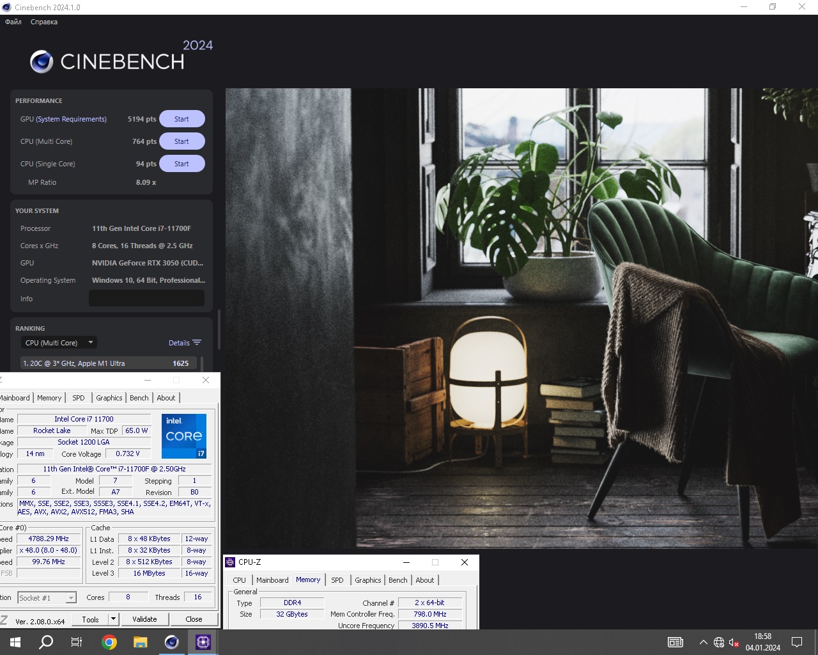Click the 3890.5 MHz uncore frequency value
Viewport: 818px width, 655px height.
(430, 626)
